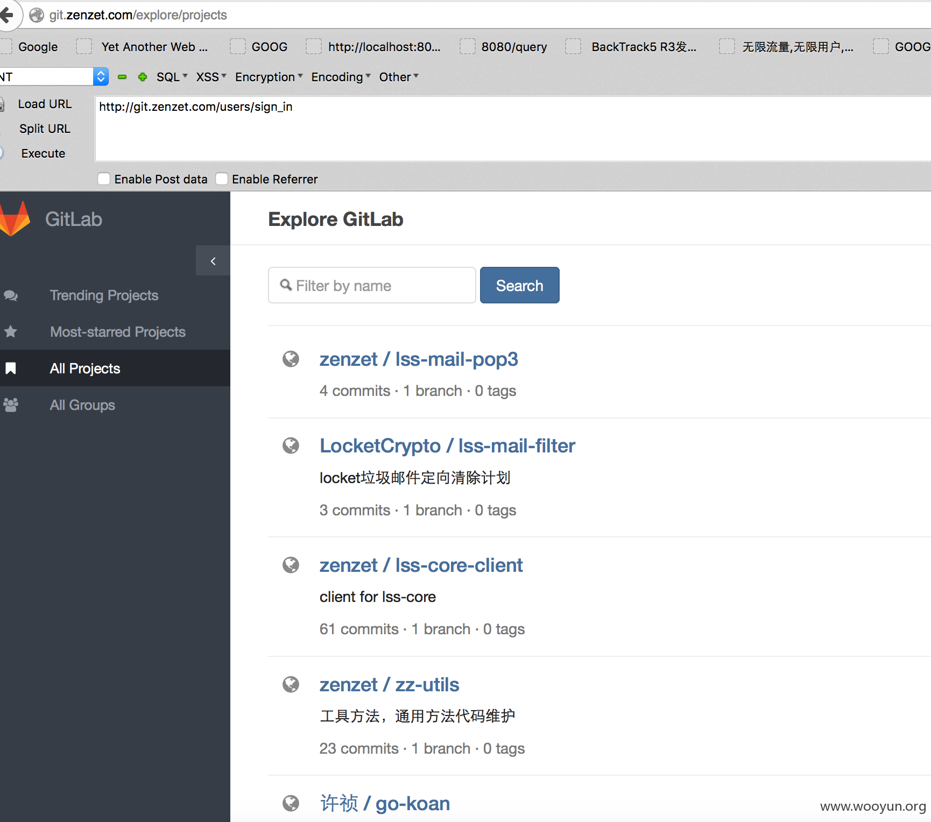
Task: Click the '61 commits · 1 branch · 0 tags' text
Action: pos(422,629)
